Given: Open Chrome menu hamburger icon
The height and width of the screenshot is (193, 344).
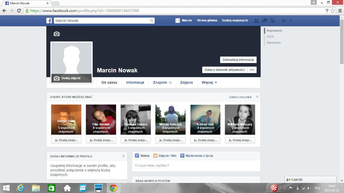Looking at the screenshot, I should point(340,10).
